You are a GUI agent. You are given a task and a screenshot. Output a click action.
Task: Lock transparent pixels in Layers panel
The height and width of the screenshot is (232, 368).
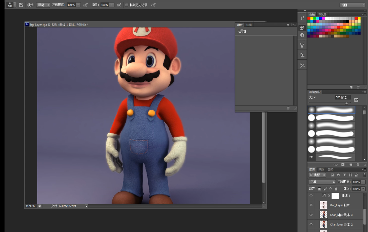click(x=319, y=189)
